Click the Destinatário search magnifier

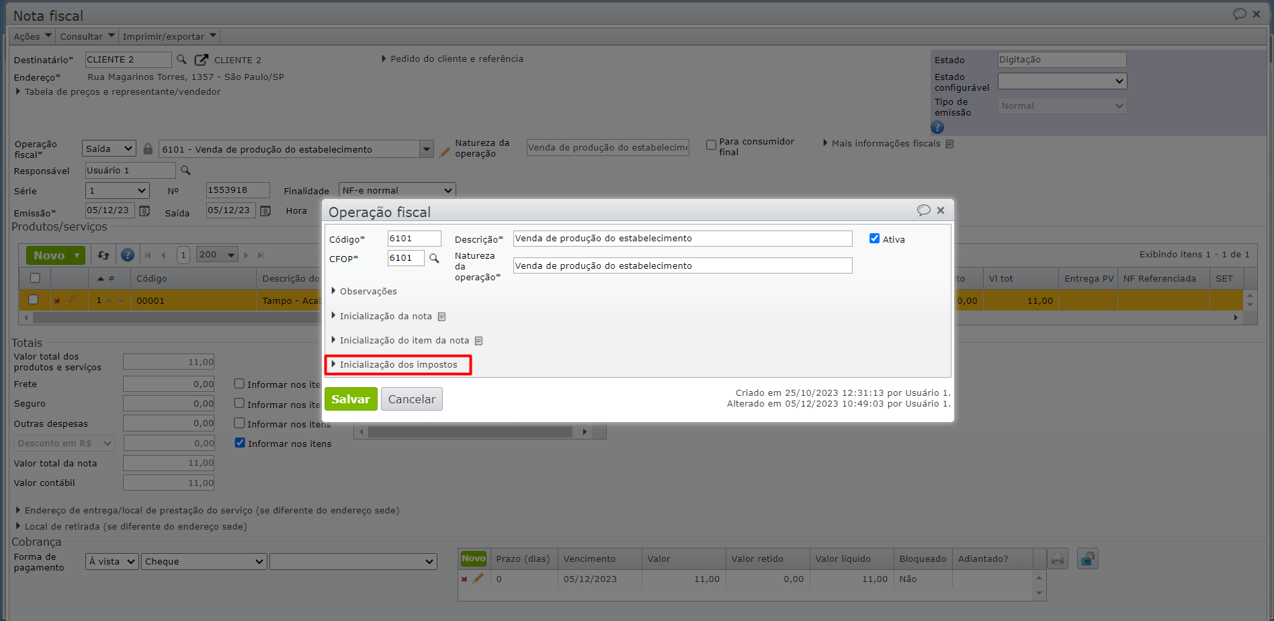[x=181, y=60]
